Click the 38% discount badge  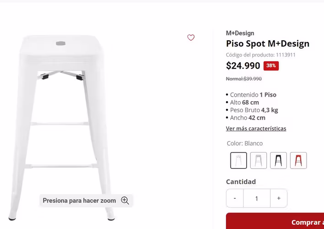[x=271, y=65]
